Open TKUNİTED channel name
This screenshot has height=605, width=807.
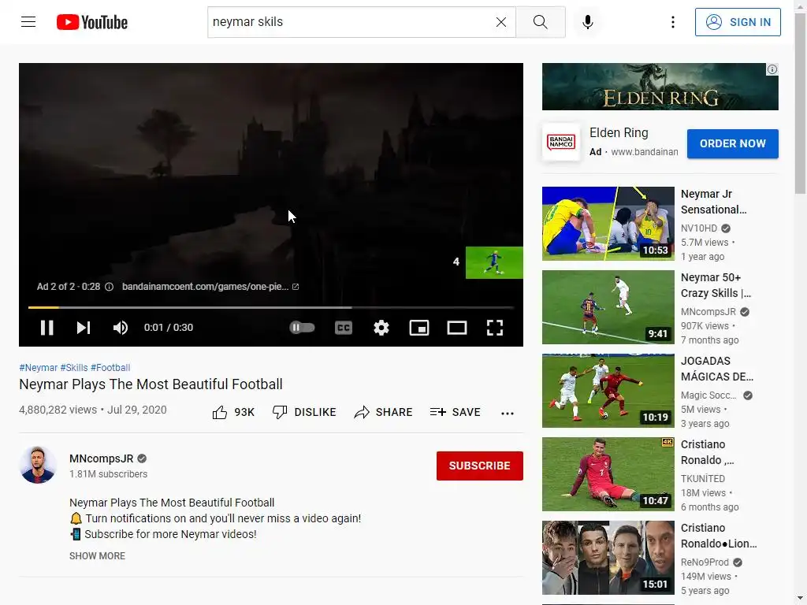(702, 478)
